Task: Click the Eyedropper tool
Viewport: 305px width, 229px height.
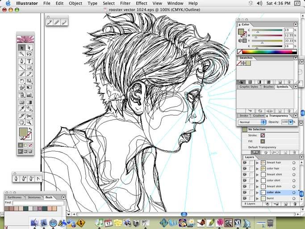Action: tap(21, 109)
